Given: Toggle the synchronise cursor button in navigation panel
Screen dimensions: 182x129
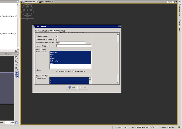Looking at the screenshot, I should [x=17, y=76].
